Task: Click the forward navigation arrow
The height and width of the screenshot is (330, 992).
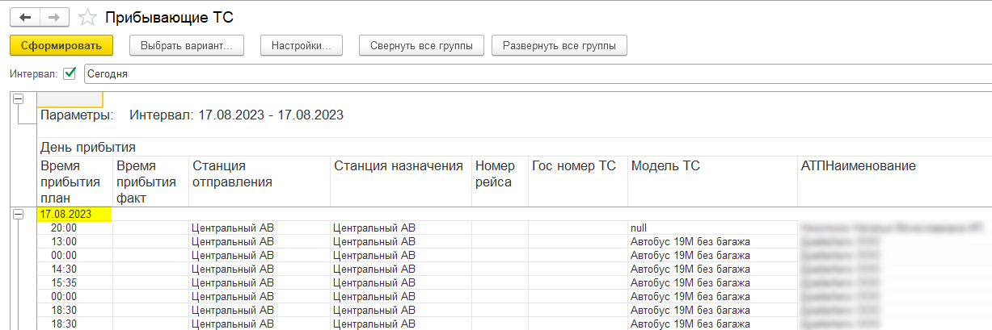Action: click(x=54, y=17)
